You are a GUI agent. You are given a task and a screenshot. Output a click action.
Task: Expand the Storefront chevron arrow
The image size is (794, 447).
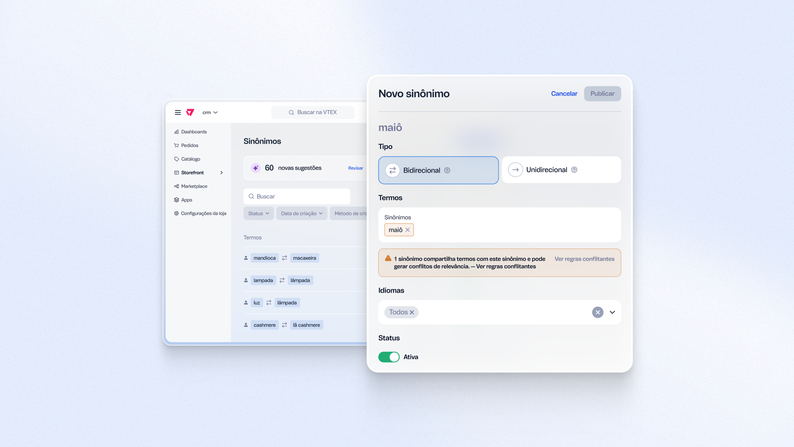222,173
